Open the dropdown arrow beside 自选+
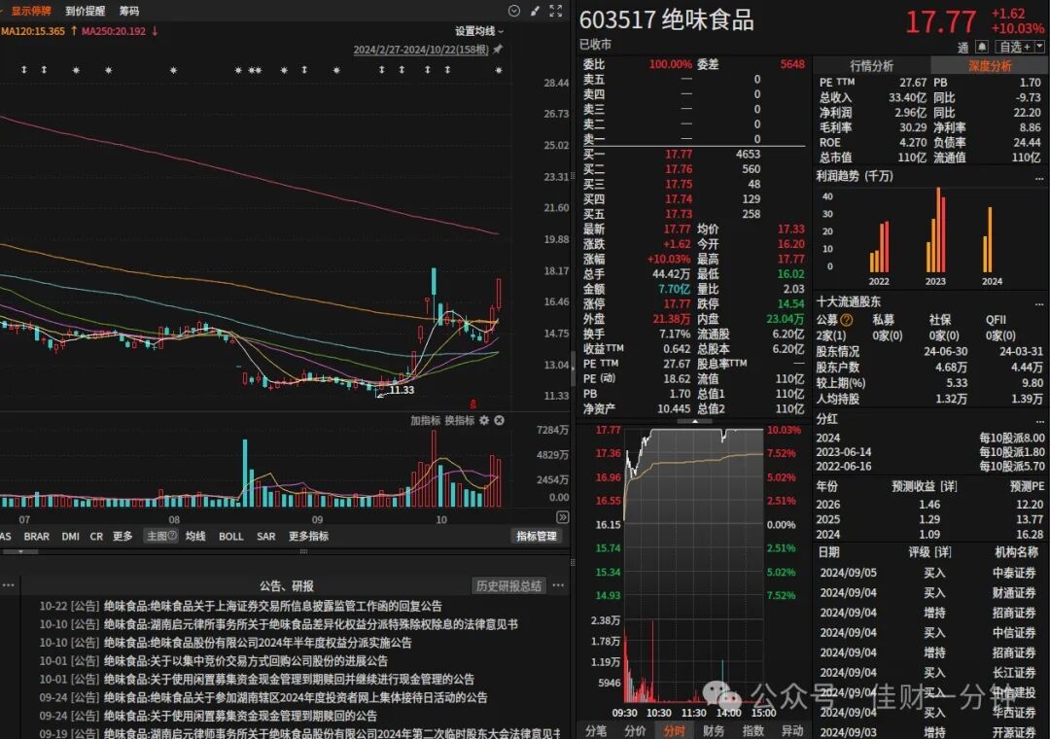The height and width of the screenshot is (739, 1050). coord(1039,47)
